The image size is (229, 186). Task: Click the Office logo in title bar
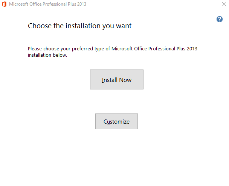4,4
